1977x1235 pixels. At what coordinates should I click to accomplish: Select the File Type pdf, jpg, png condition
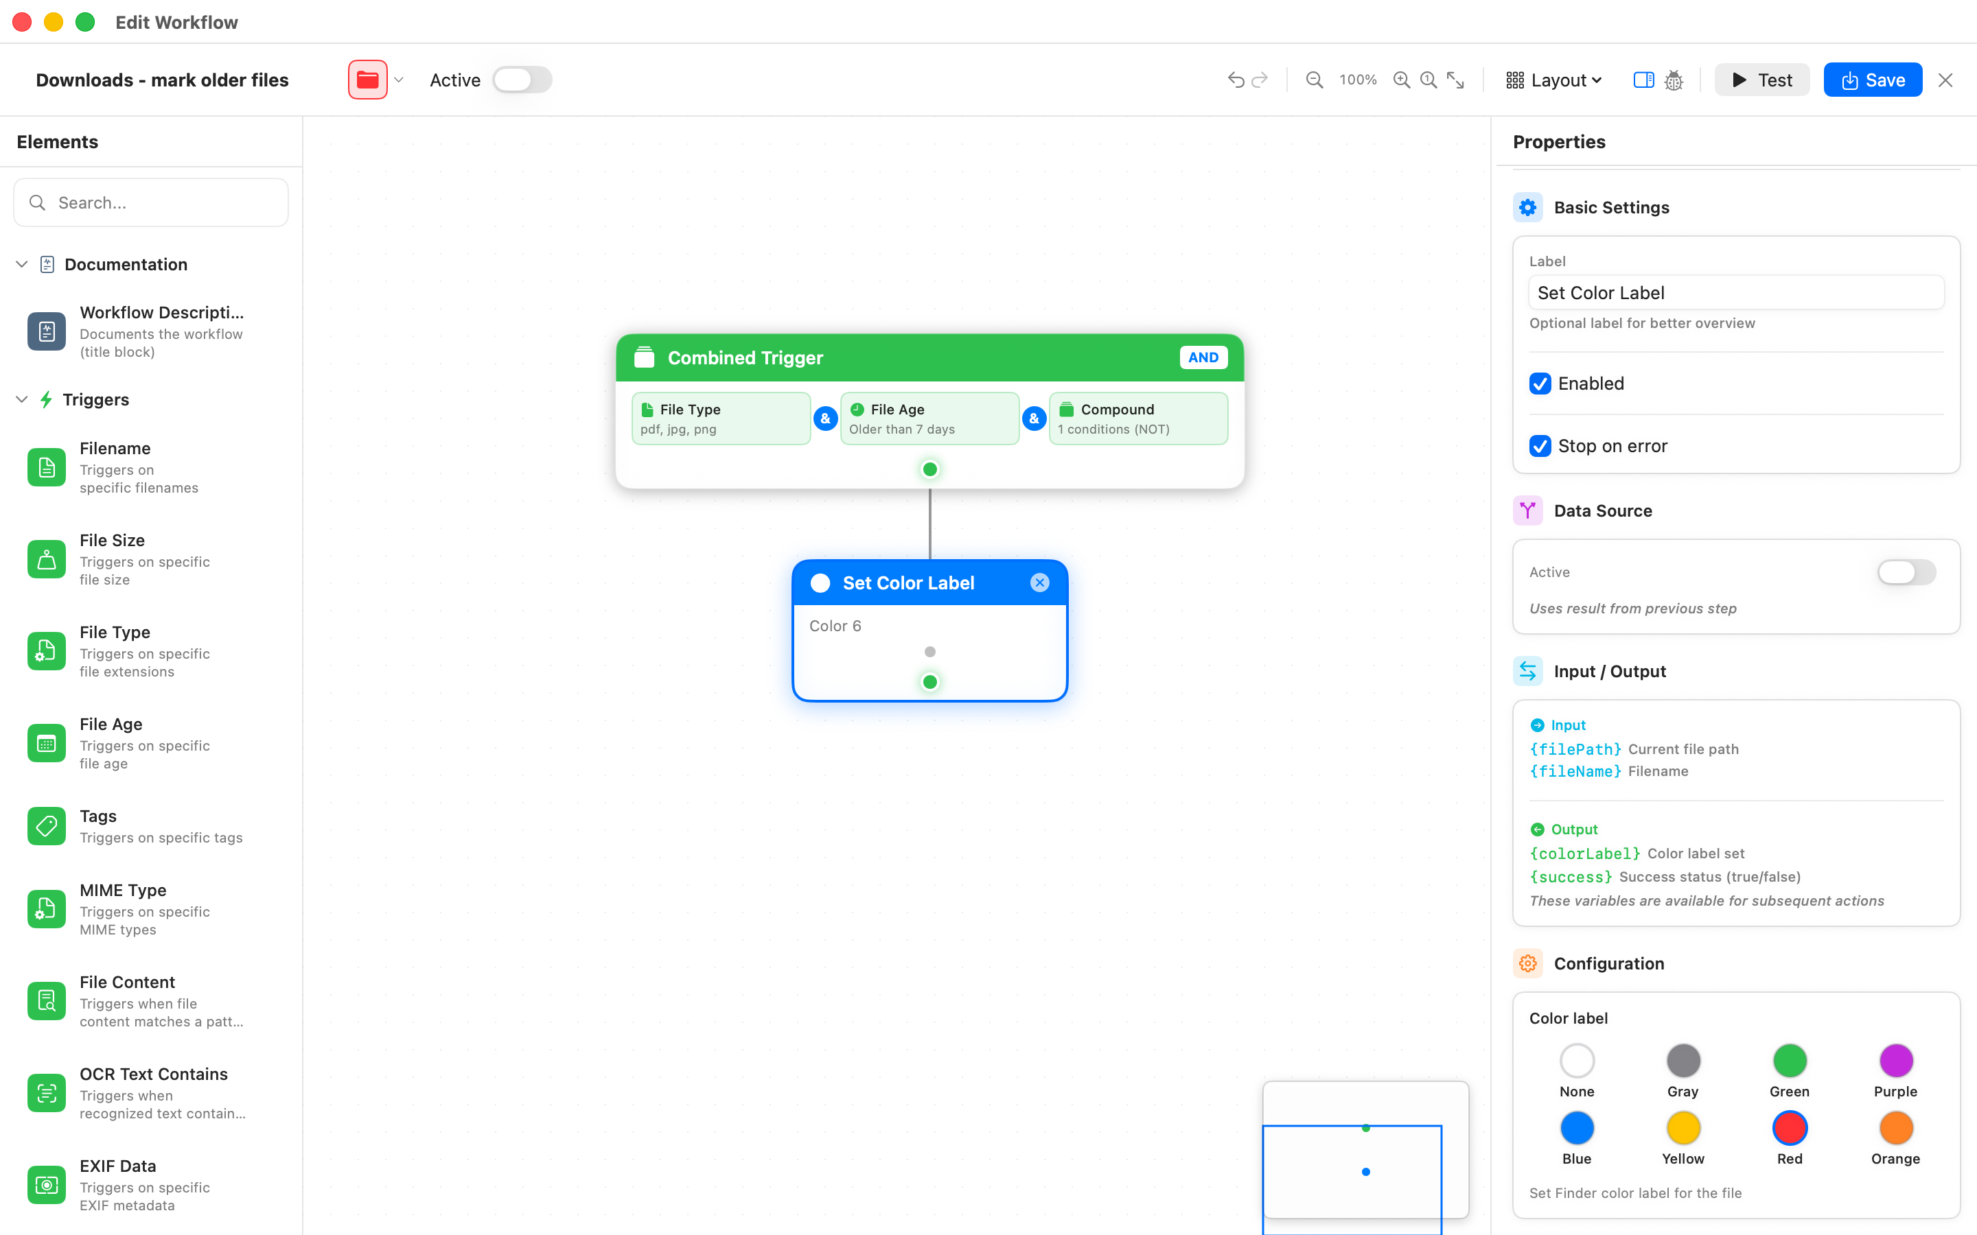pyautogui.click(x=721, y=419)
